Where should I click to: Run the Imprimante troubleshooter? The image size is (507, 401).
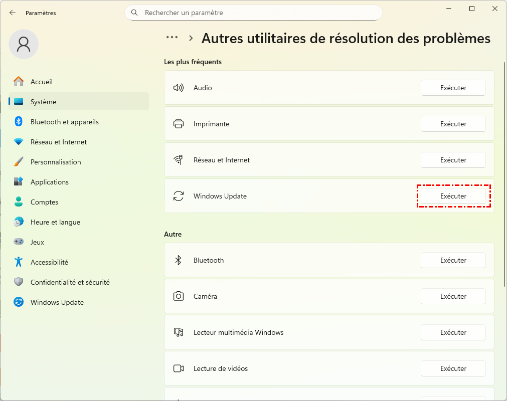pyautogui.click(x=453, y=124)
